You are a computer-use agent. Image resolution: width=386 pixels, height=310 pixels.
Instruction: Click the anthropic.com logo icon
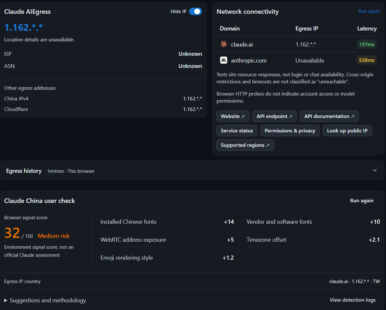tap(224, 60)
